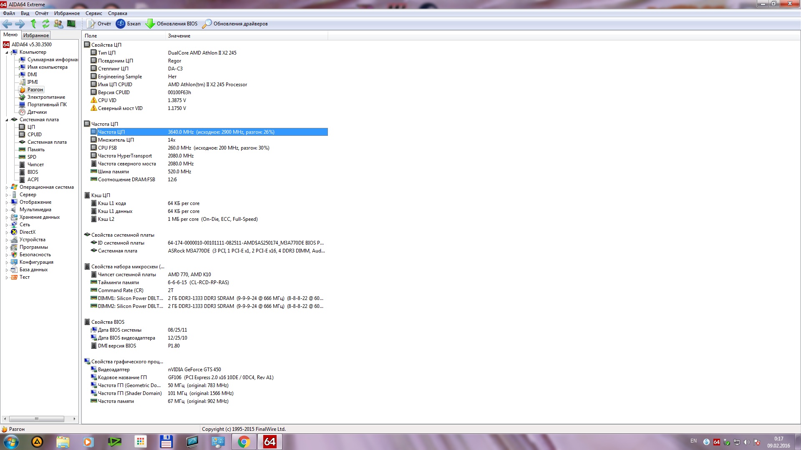Check for Обновления BIOS
801x450 pixels.
pyautogui.click(x=171, y=24)
